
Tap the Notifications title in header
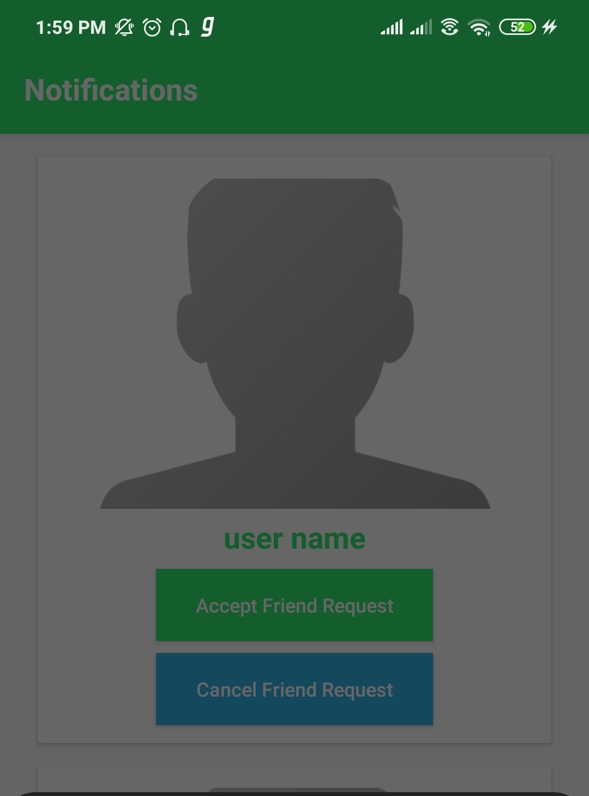pyautogui.click(x=111, y=90)
